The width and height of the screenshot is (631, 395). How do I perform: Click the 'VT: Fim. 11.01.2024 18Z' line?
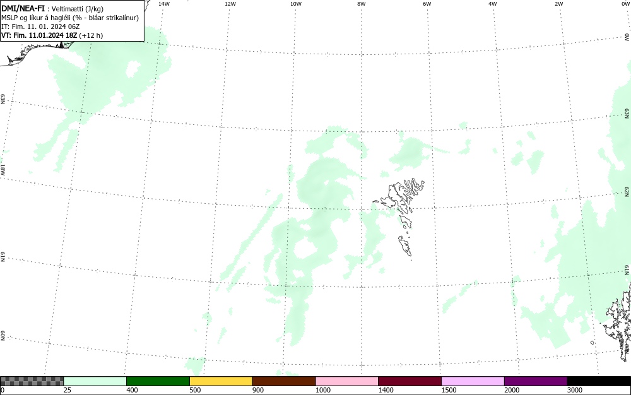click(x=52, y=35)
